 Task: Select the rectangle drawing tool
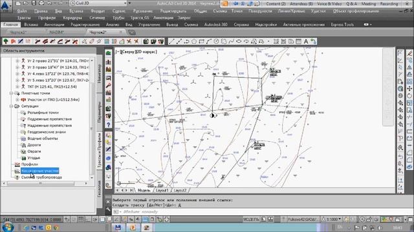click(x=201, y=41)
